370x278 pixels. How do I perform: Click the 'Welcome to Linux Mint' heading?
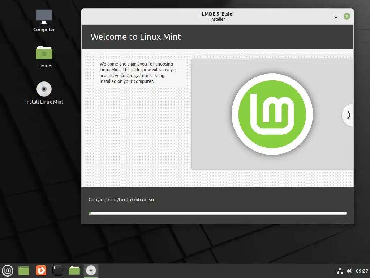pyautogui.click(x=136, y=37)
